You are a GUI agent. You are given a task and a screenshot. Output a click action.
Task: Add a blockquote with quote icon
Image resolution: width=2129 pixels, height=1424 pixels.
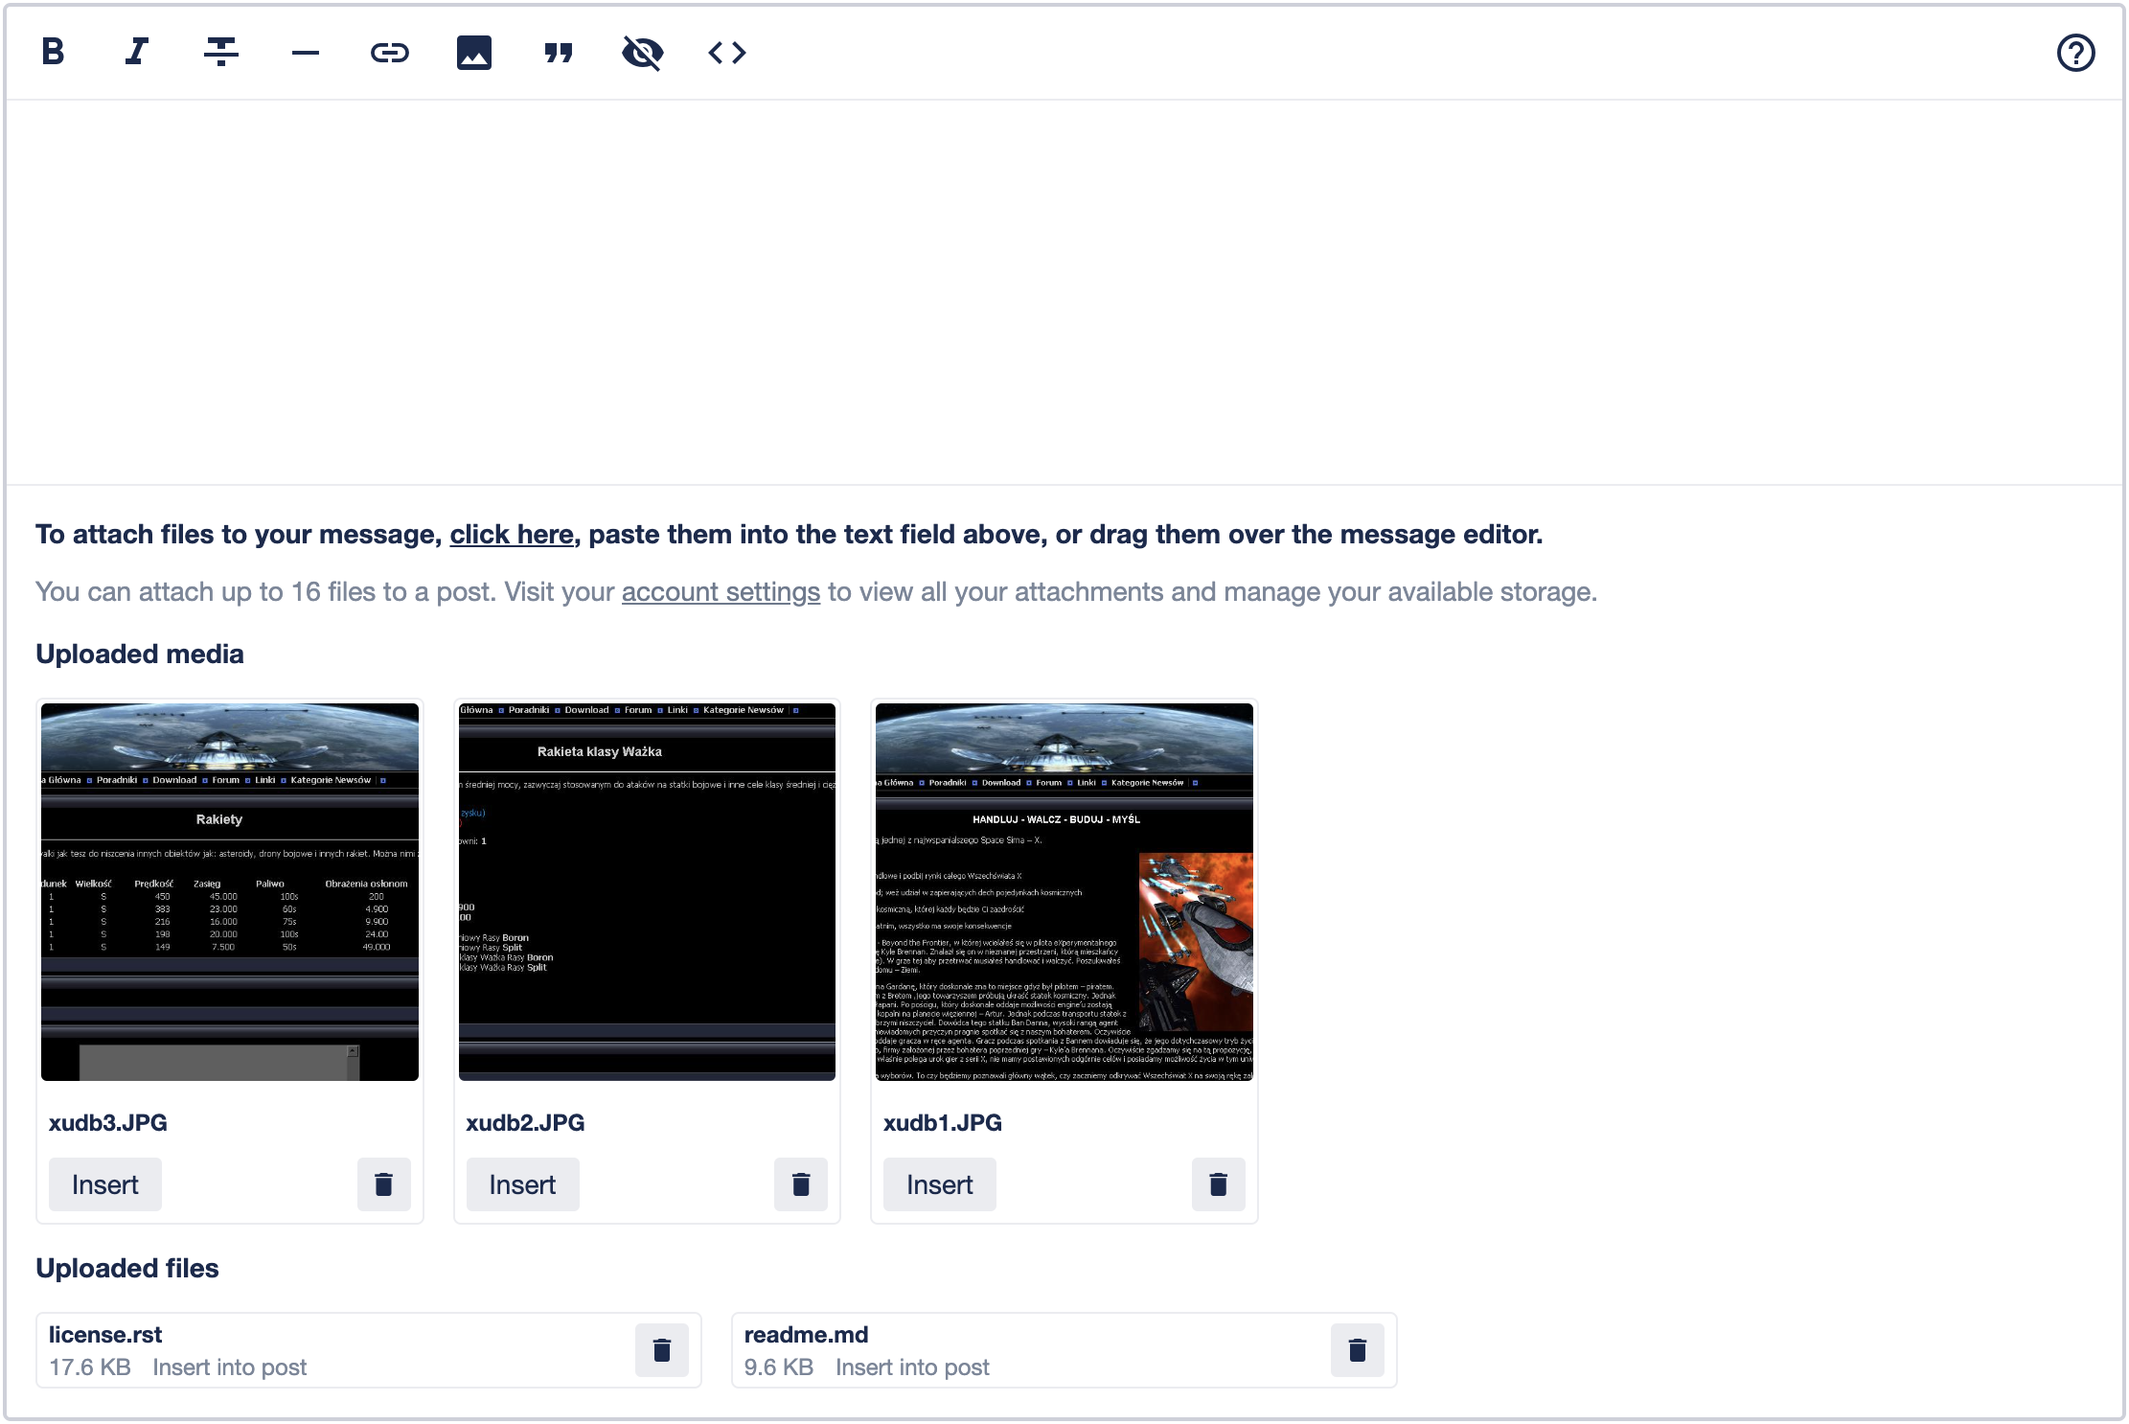559,53
